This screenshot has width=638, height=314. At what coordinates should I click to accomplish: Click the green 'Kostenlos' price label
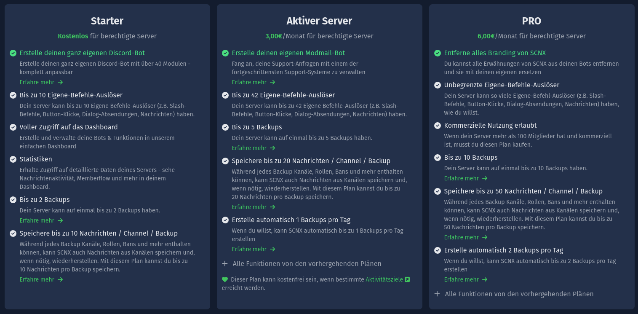pyautogui.click(x=73, y=36)
